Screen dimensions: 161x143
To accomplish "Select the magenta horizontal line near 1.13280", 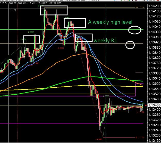I will pos(72,124).
